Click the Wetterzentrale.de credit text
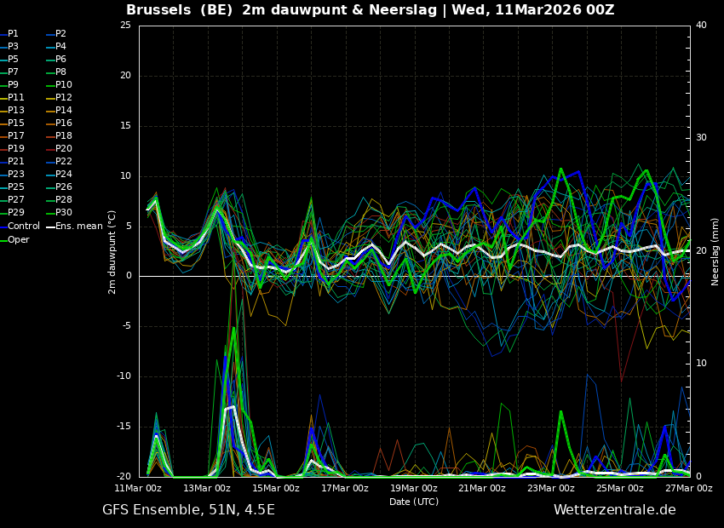 coord(615,510)
